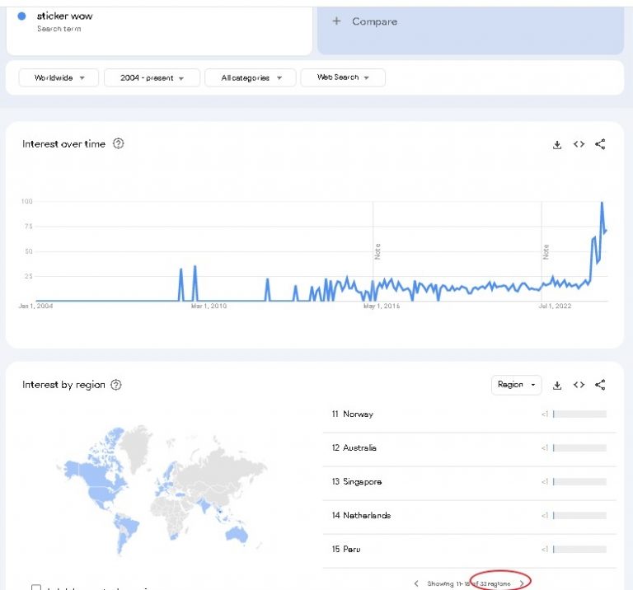Click the Interest by region heading

[x=63, y=385]
